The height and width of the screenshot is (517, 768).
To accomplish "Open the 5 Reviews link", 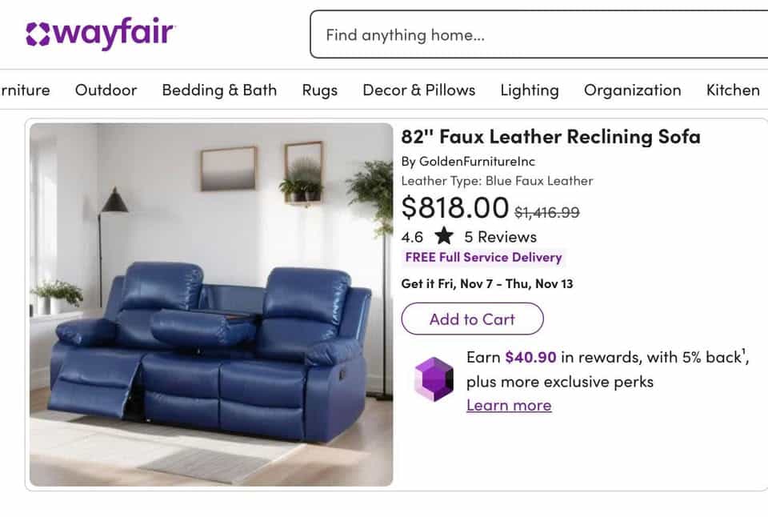I will [500, 237].
